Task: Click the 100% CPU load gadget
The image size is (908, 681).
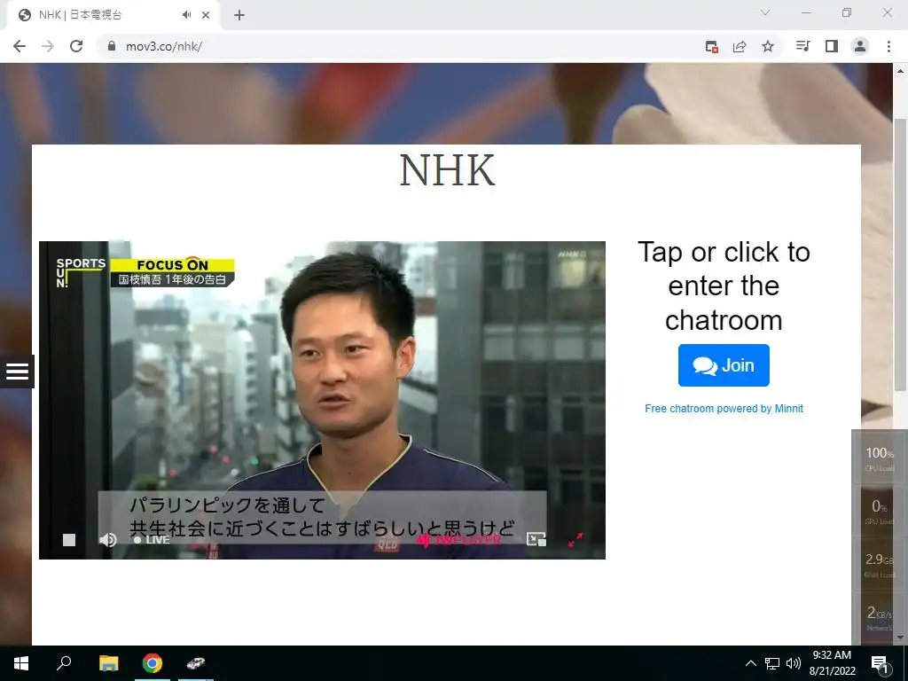Action: coord(880,458)
